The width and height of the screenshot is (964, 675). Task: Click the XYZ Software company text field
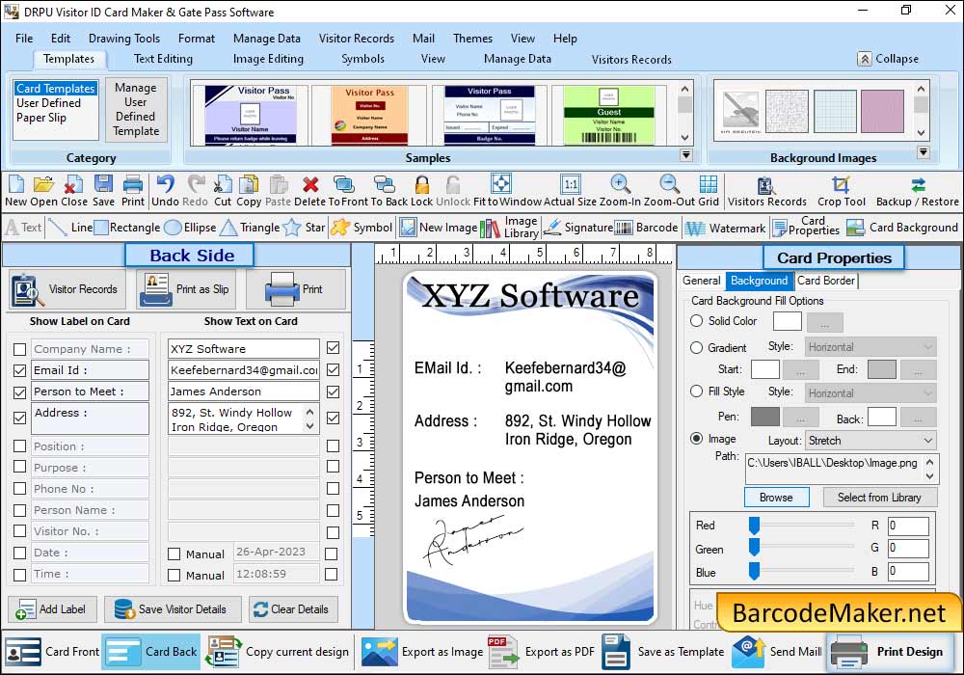point(244,348)
